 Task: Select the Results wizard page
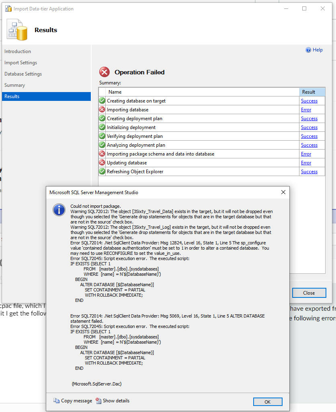(46, 96)
